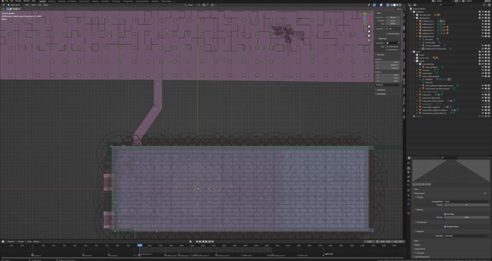Expand the Film panel
Screen dimensions: 492x261
(417, 189)
